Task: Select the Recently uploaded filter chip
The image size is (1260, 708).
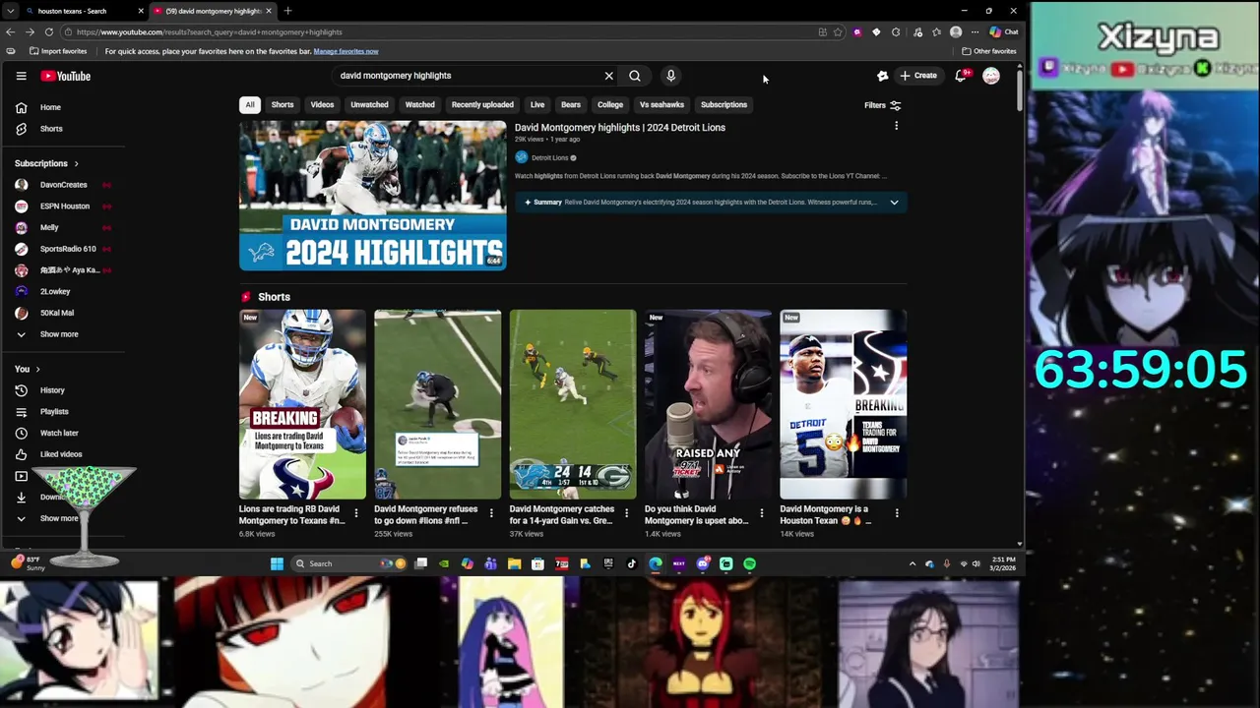Action: [x=482, y=104]
